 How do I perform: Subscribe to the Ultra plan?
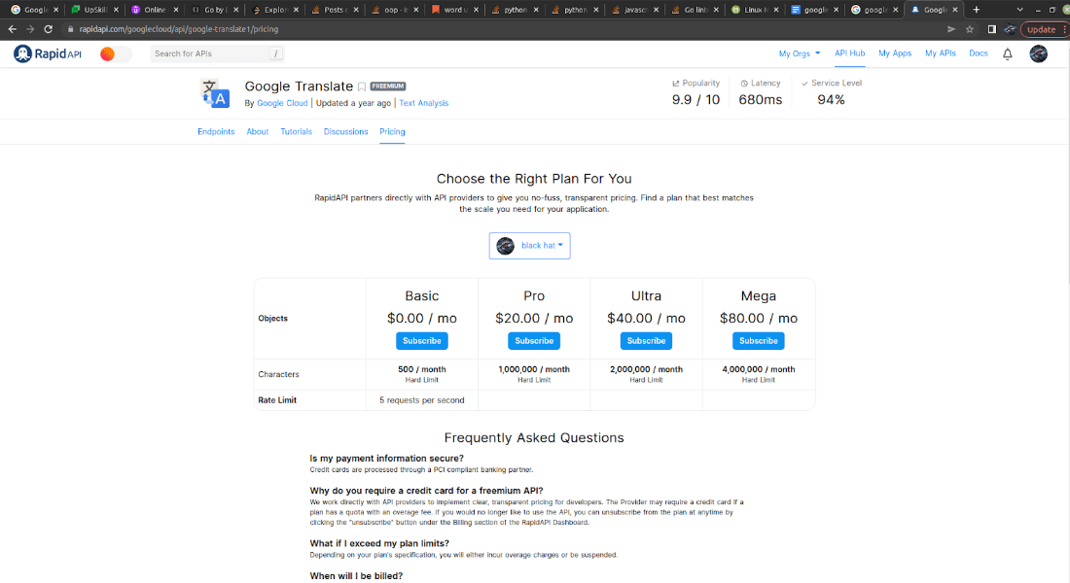[646, 341]
